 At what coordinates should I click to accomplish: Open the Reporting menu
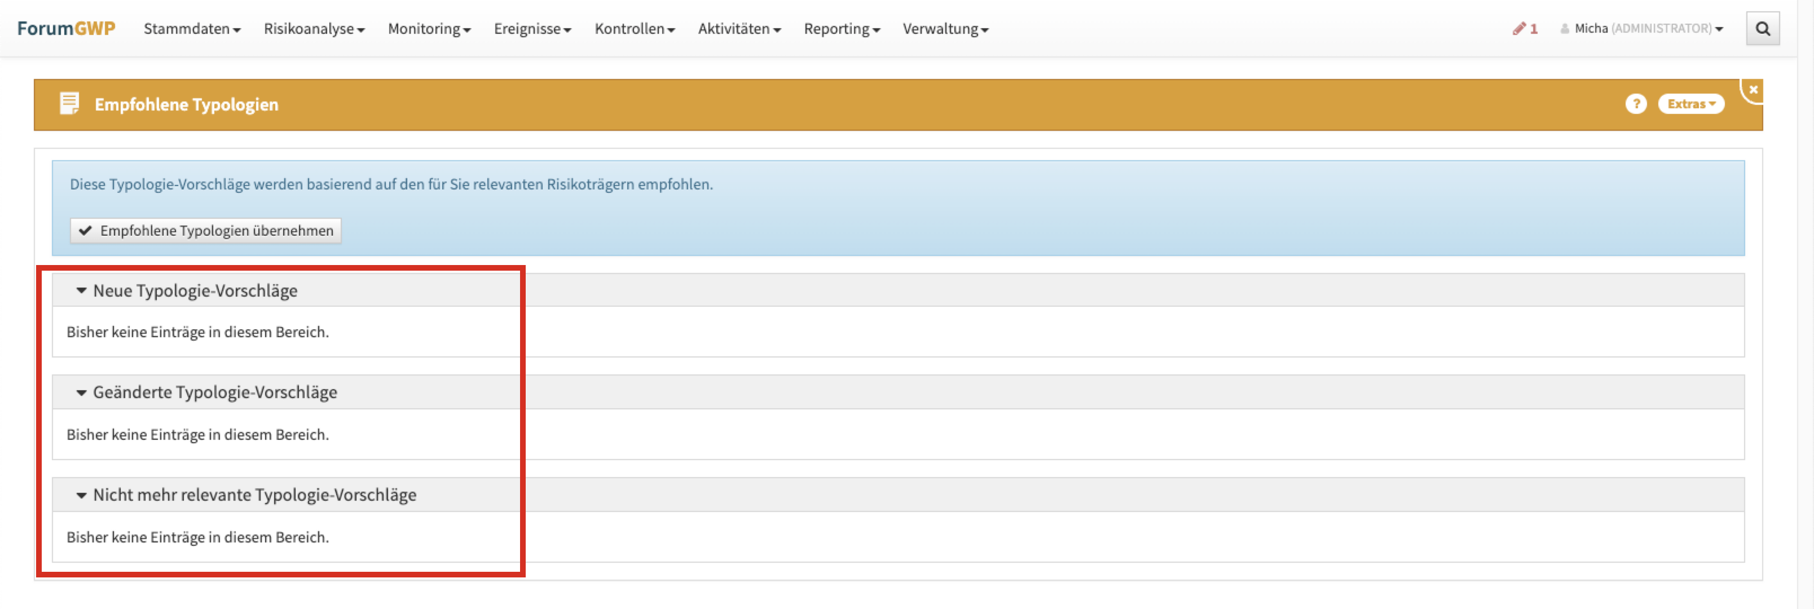[x=842, y=29]
